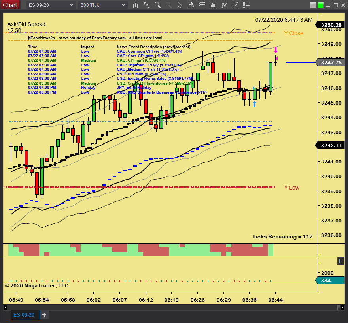The width and height of the screenshot is (348, 323).
Task: Click the 3246.00 price axis label
Action: tap(331, 88)
